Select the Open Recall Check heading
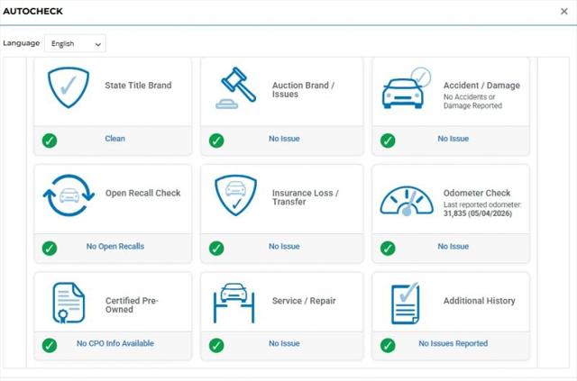 pos(142,193)
